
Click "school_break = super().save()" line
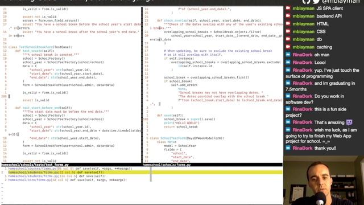(x=189, y=119)
